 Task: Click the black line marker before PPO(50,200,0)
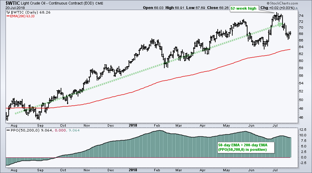click(x=8, y=130)
